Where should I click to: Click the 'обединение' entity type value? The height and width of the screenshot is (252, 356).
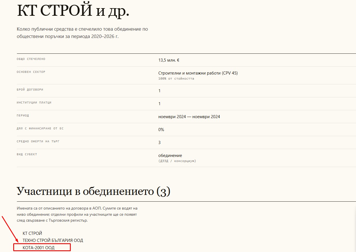coord(170,156)
